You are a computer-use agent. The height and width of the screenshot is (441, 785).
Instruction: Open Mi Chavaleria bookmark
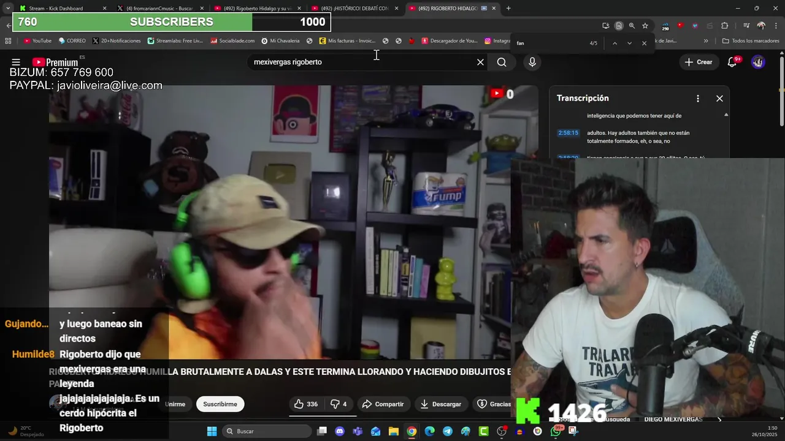tap(280, 41)
